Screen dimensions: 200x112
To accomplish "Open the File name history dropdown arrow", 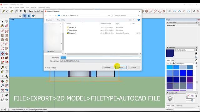I will click(x=140, y=58).
